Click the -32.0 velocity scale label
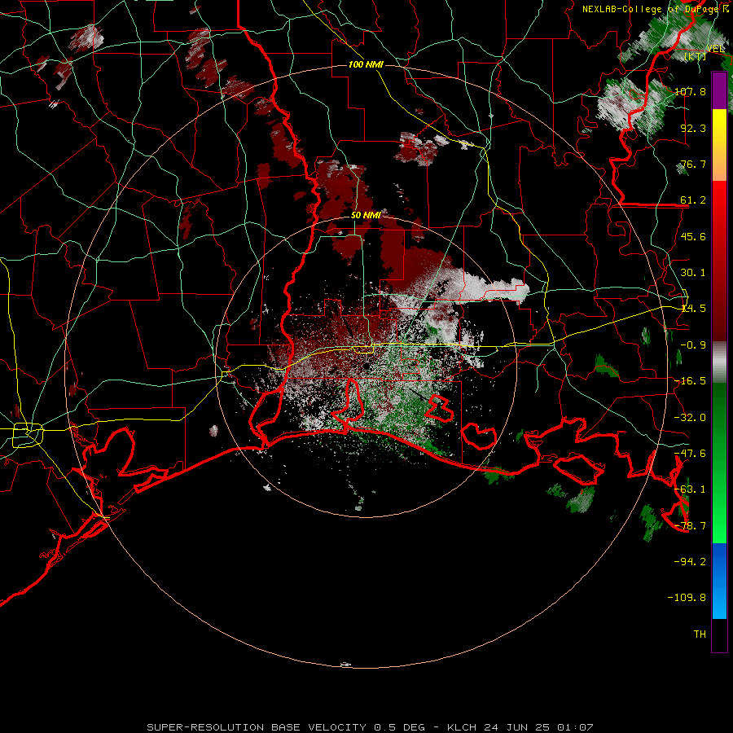Image resolution: width=733 pixels, height=733 pixels. (x=690, y=417)
